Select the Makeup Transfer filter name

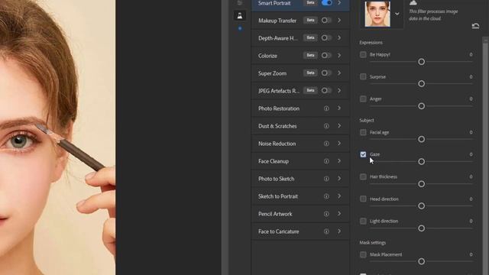(x=277, y=21)
